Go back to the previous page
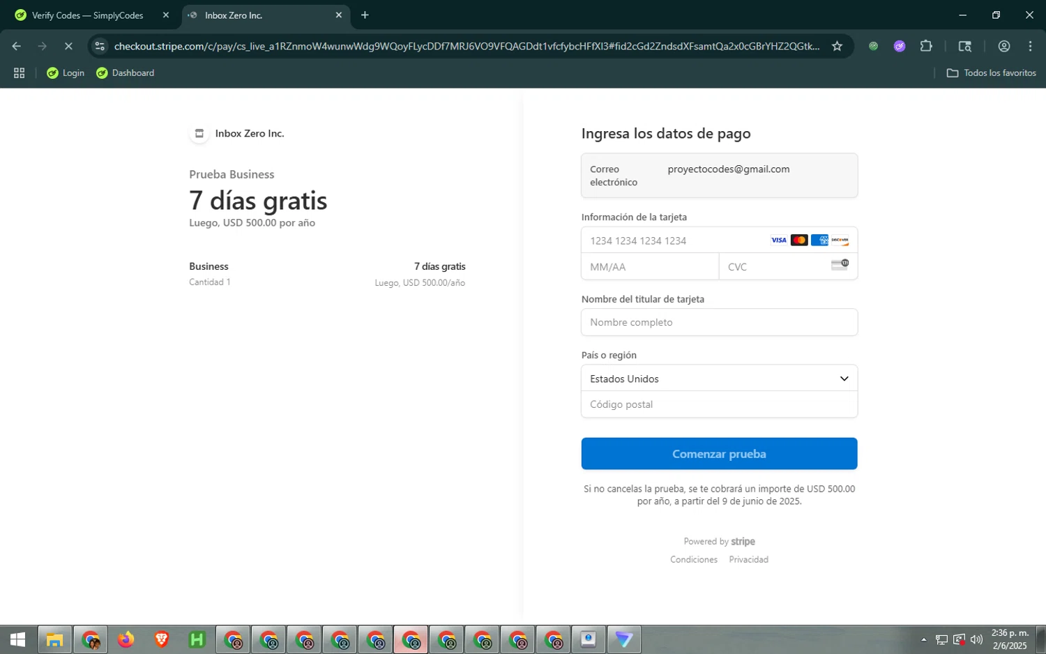This screenshot has width=1046, height=654. (x=17, y=46)
